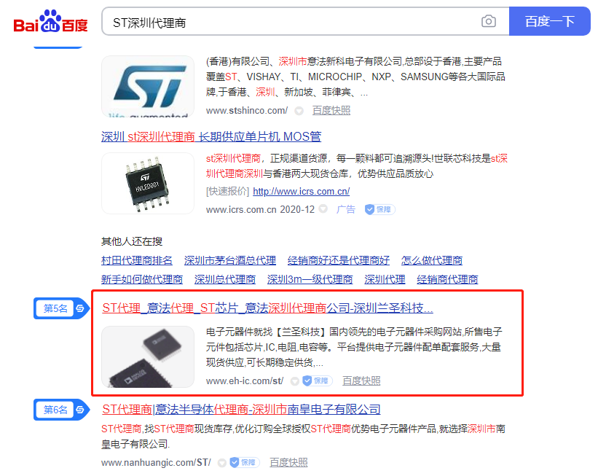Viewport: 598px width, 476px height.
Task: Expand dropdown arrow after www.nanhuangic.com/ST/
Action: (222, 463)
